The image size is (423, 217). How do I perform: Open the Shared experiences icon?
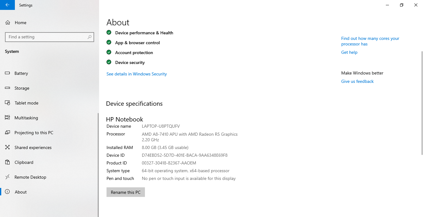point(8,147)
